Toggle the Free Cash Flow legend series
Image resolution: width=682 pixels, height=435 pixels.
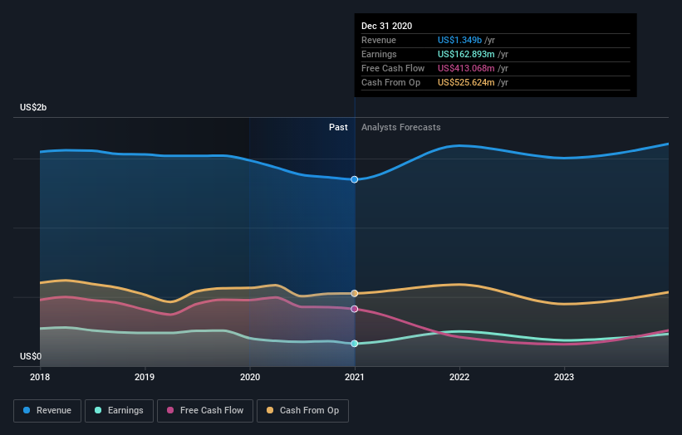click(x=205, y=411)
